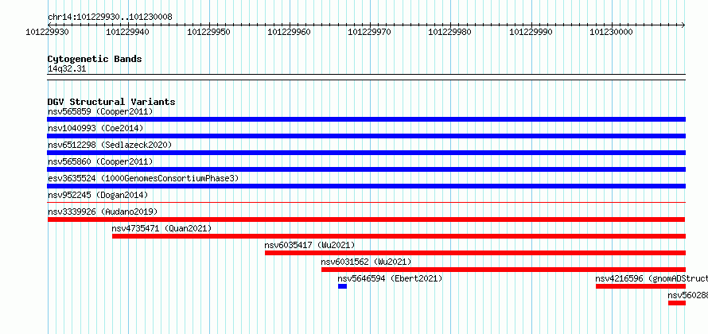Click the nsv952245 (Dogan2014) label
The image size is (708, 334).
98,195
